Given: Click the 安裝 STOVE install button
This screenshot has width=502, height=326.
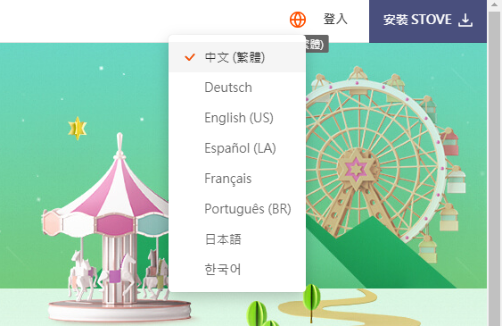Looking at the screenshot, I should 428,21.
